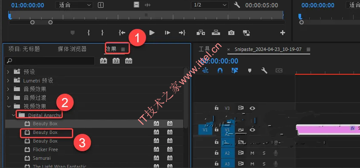Click the Mark In brace button
Viewport: 360px width, 168px height.
[x=88, y=33]
